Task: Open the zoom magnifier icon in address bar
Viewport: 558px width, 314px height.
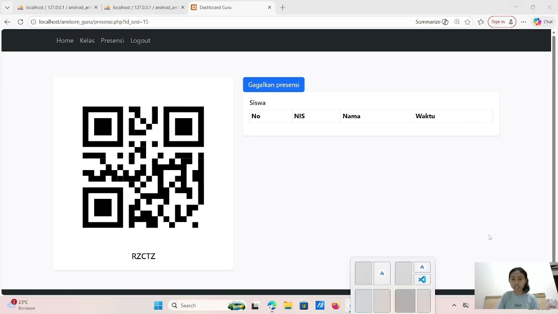Action: 457,22
